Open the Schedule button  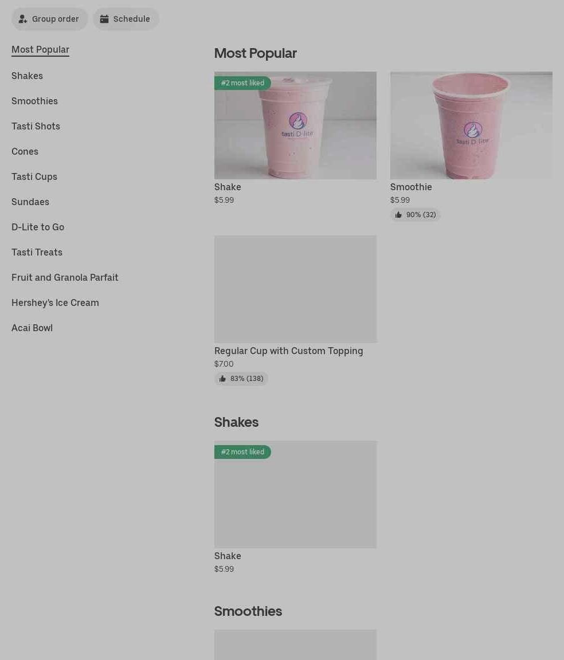(x=126, y=19)
